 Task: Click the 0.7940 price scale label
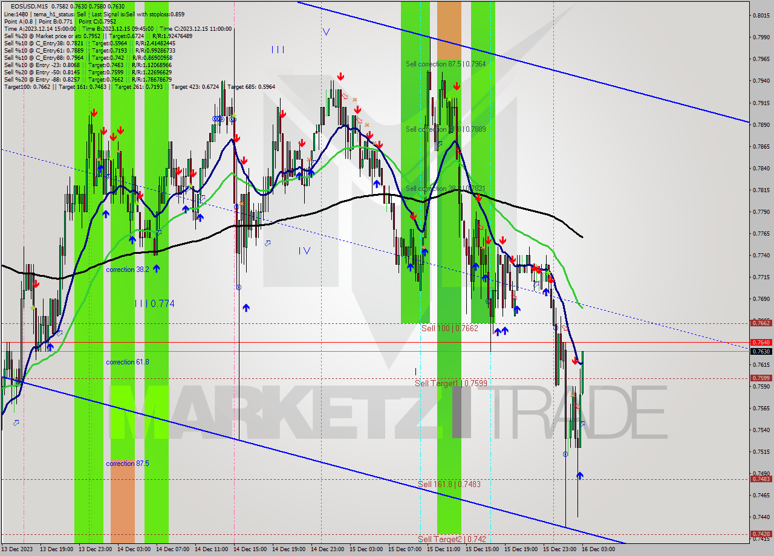click(761, 80)
